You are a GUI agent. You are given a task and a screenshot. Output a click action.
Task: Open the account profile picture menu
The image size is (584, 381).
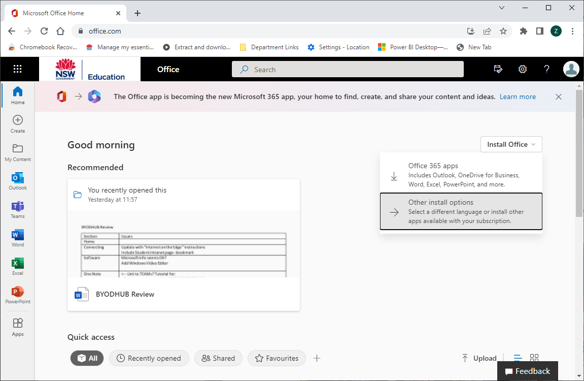pos(571,69)
